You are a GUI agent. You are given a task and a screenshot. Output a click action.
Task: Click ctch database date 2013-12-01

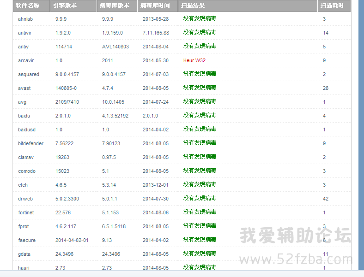pos(155,185)
